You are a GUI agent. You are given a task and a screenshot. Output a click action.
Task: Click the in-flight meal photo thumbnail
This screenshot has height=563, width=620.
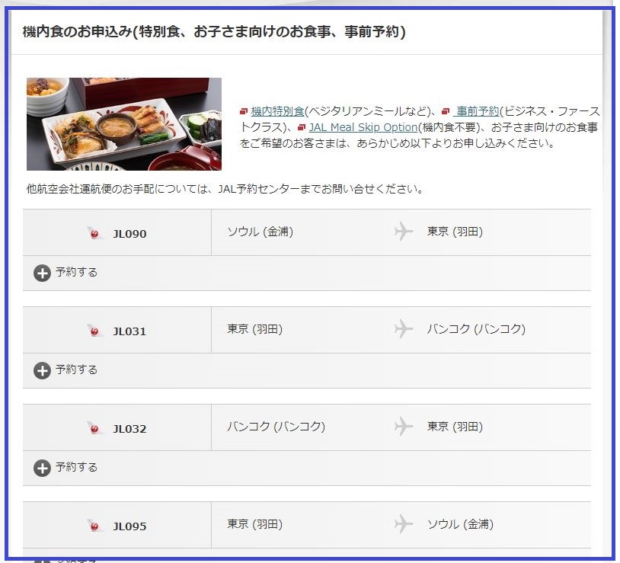(x=123, y=124)
